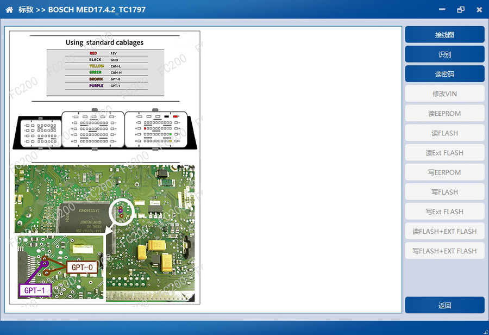Click the 识别 identify button
This screenshot has width=489, height=335.
point(444,54)
